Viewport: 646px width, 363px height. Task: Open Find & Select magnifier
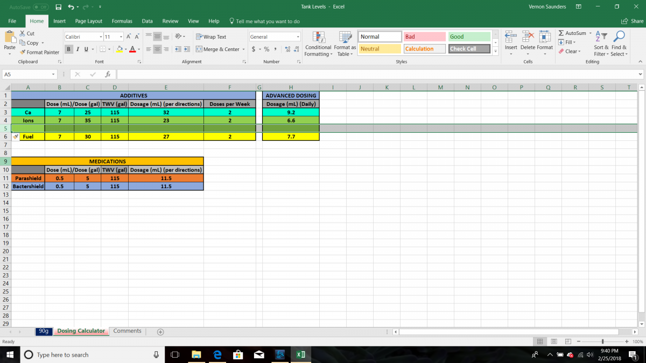618,44
